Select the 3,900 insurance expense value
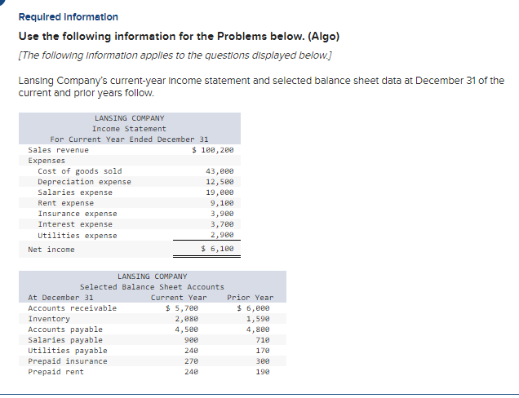 [222, 214]
